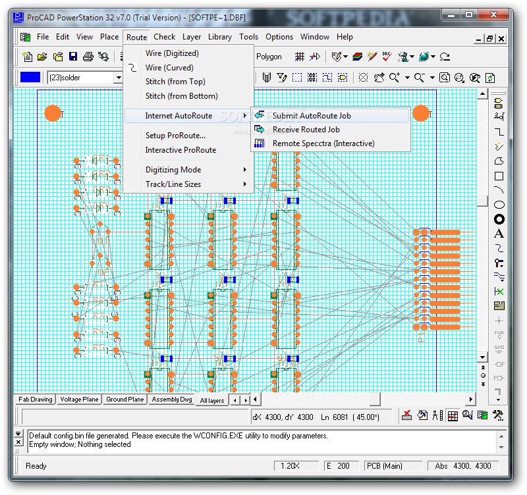Select the dashed rectangle selection tool
The width and height of the screenshot is (527, 495).
pyautogui.click(x=297, y=78)
